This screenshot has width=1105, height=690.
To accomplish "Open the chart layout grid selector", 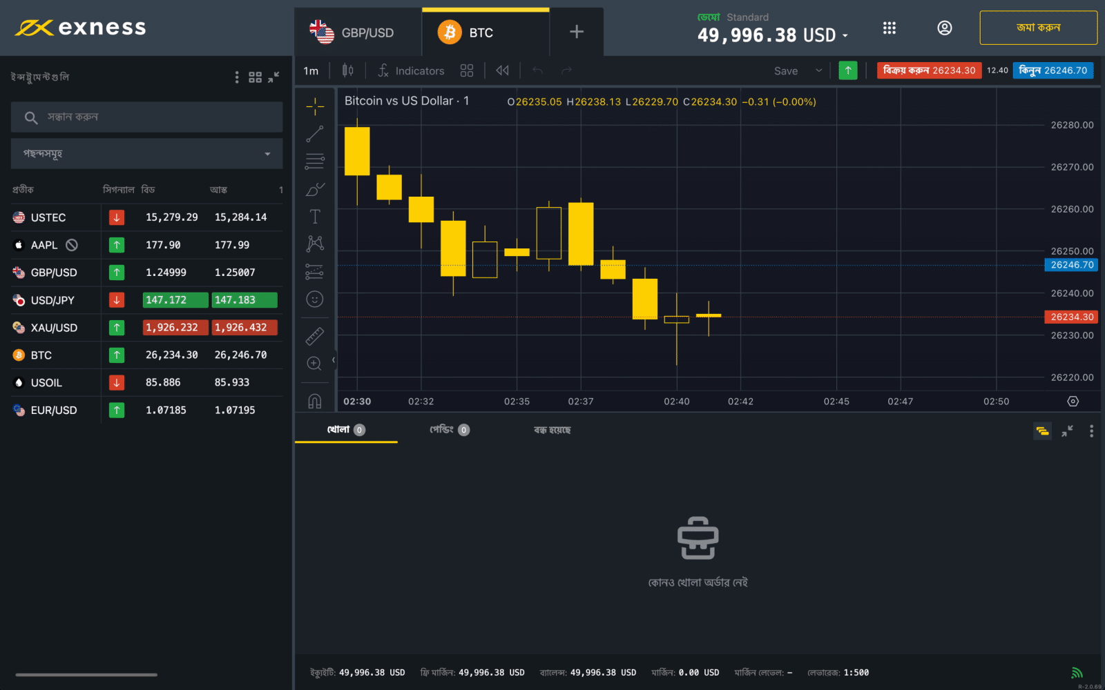I will (467, 70).
